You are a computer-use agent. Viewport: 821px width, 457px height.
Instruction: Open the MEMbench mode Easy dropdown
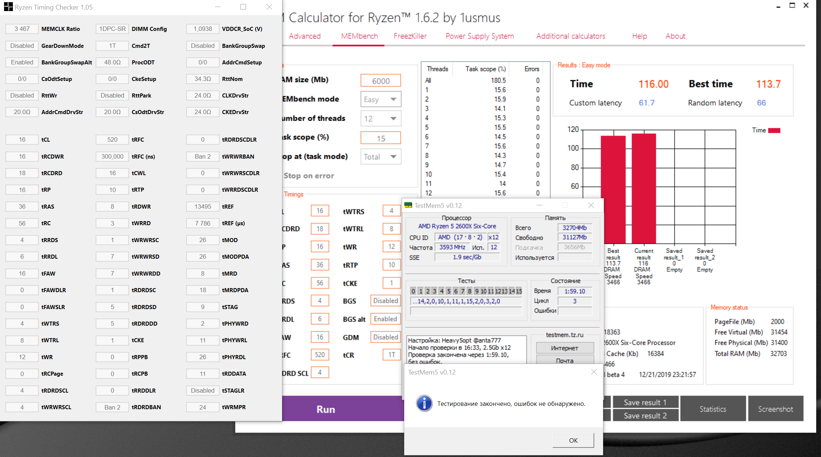tap(381, 99)
